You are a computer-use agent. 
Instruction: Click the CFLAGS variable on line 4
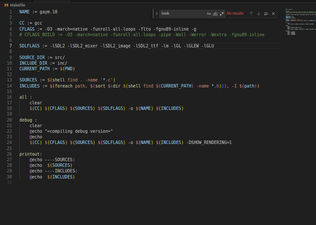coord(27,29)
